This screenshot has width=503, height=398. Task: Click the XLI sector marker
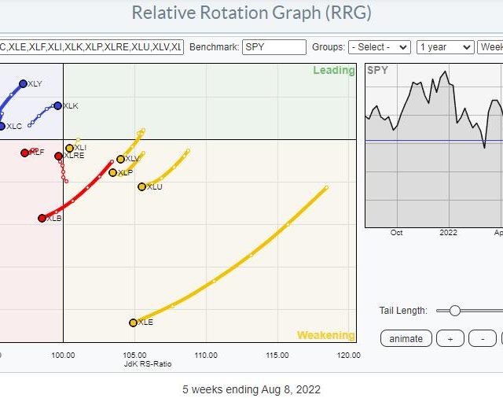pos(69,148)
